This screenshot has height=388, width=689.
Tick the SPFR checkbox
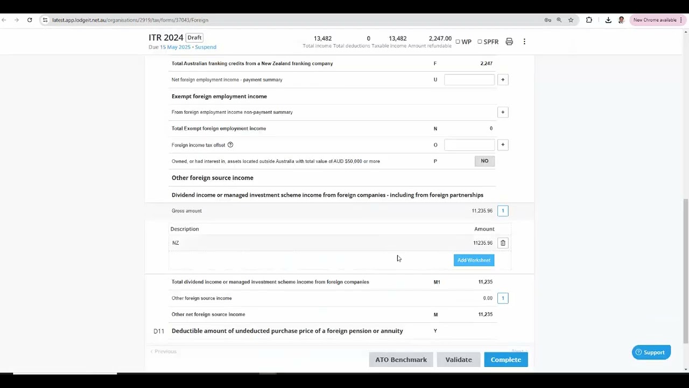pyautogui.click(x=480, y=41)
